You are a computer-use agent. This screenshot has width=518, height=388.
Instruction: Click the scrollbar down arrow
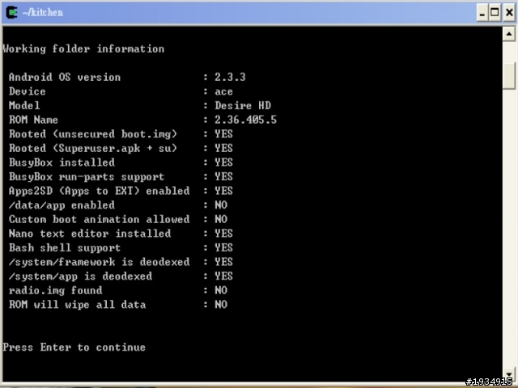[509, 375]
